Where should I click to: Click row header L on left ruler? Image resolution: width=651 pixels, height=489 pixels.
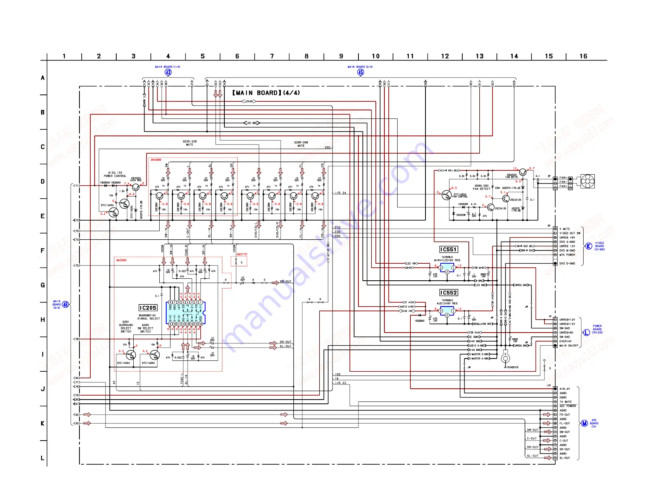(x=43, y=458)
